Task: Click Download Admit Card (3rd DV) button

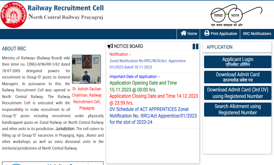Action: [238, 93]
